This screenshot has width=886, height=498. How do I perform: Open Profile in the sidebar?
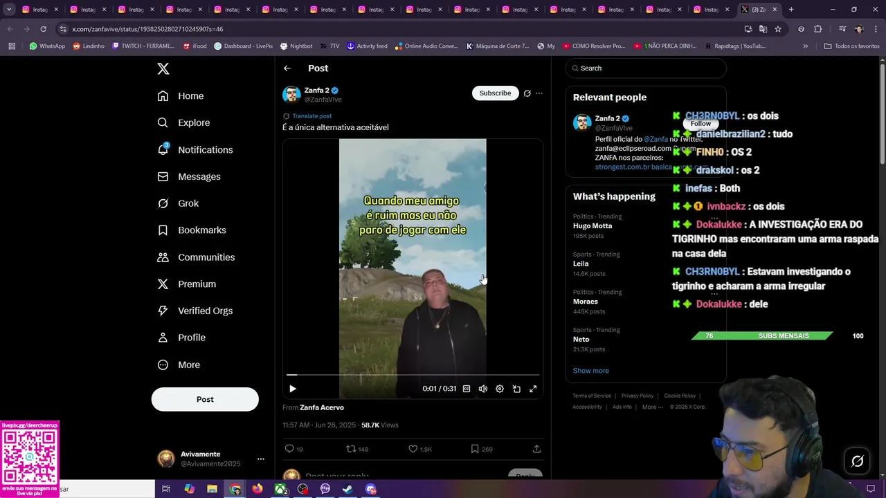(x=181, y=338)
